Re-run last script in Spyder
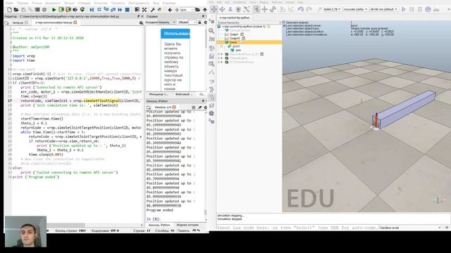Screen dimensions: 451x253 pyautogui.click(x=82, y=10)
